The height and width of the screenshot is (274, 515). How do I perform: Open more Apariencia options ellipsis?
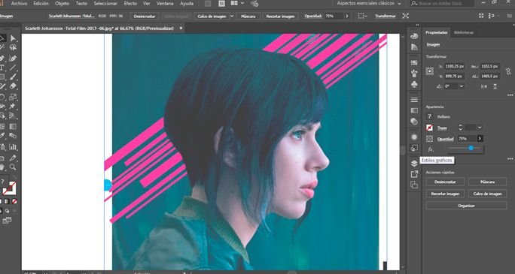510,159
